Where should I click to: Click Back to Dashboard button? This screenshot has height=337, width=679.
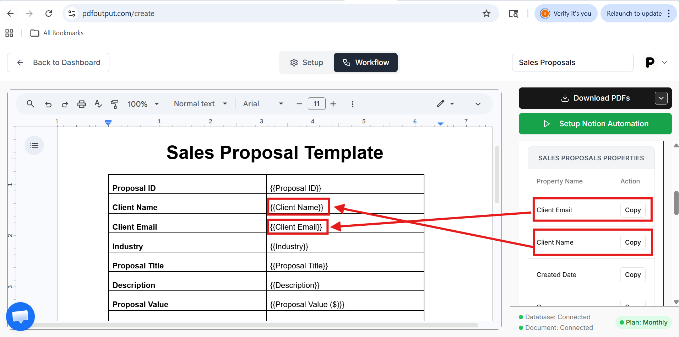[x=58, y=63]
